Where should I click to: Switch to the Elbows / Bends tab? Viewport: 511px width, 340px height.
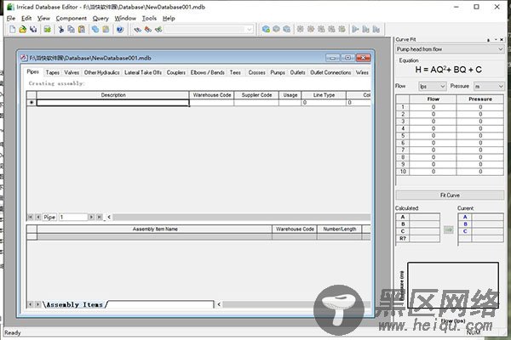pyautogui.click(x=208, y=72)
